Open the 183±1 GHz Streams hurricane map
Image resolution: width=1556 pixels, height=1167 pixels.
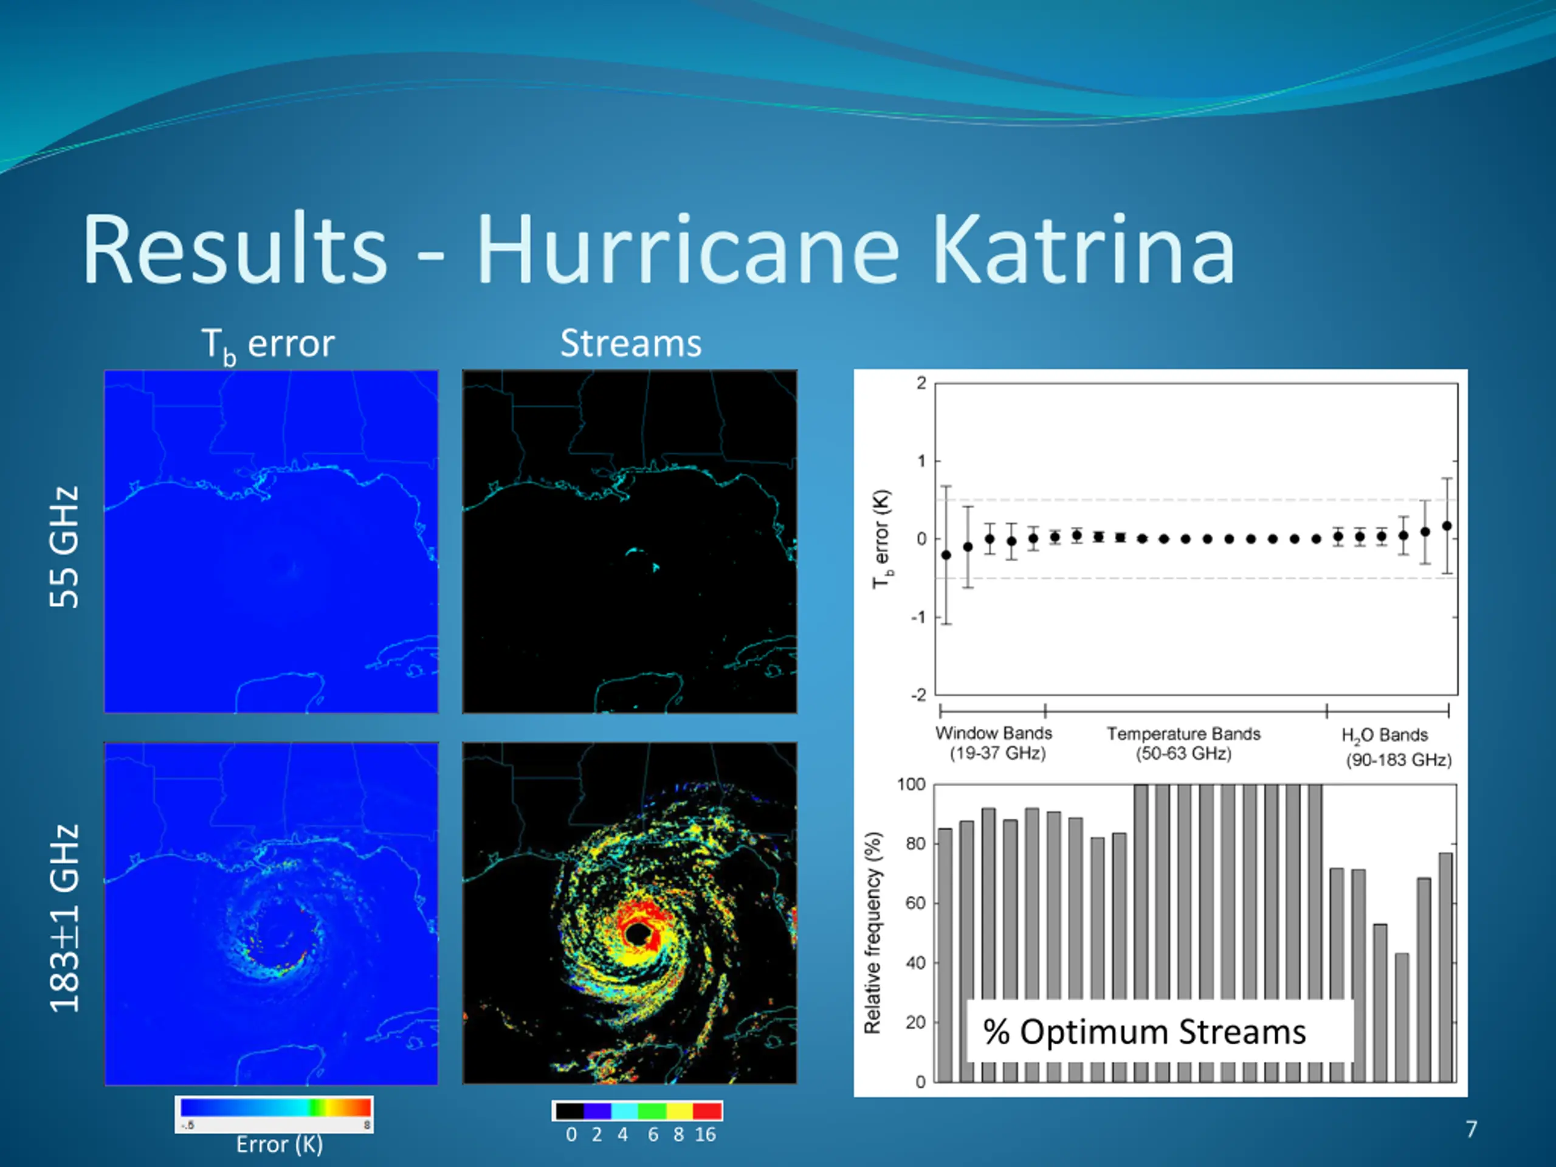[630, 913]
